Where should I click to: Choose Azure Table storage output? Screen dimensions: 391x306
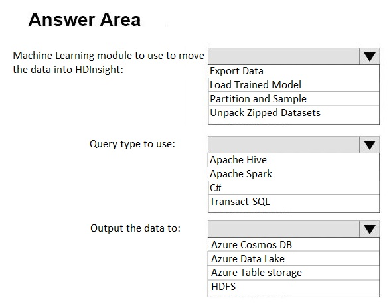pyautogui.click(x=293, y=273)
